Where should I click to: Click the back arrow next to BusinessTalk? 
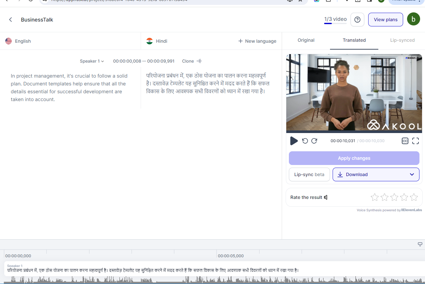click(10, 20)
